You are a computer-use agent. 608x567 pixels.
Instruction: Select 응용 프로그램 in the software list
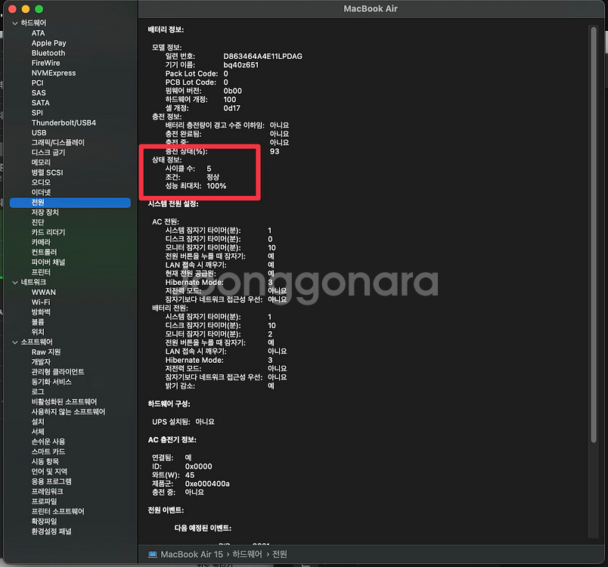pyautogui.click(x=51, y=481)
